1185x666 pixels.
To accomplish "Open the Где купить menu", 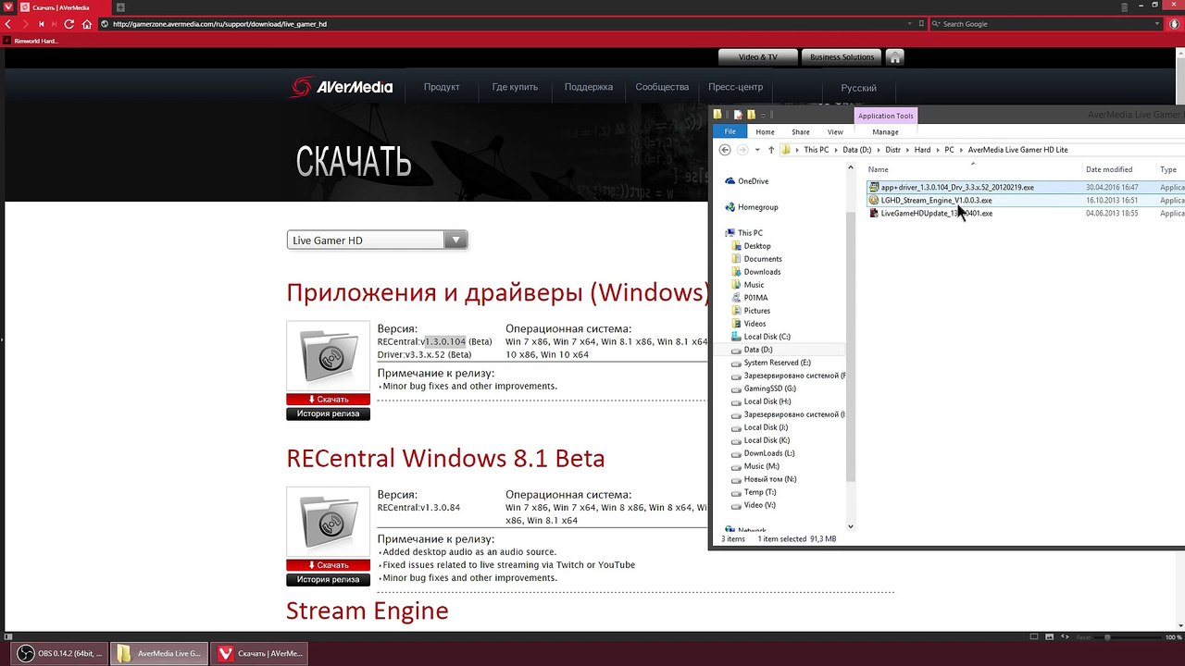I will 515,87.
